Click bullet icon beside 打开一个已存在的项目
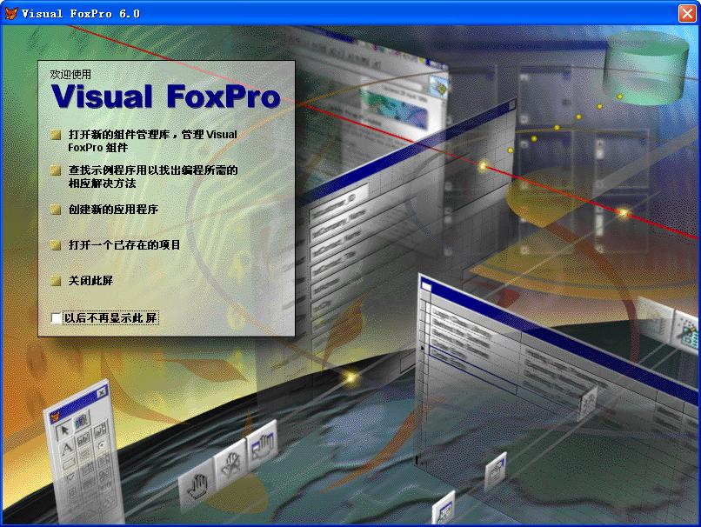The image size is (701, 527). [56, 245]
